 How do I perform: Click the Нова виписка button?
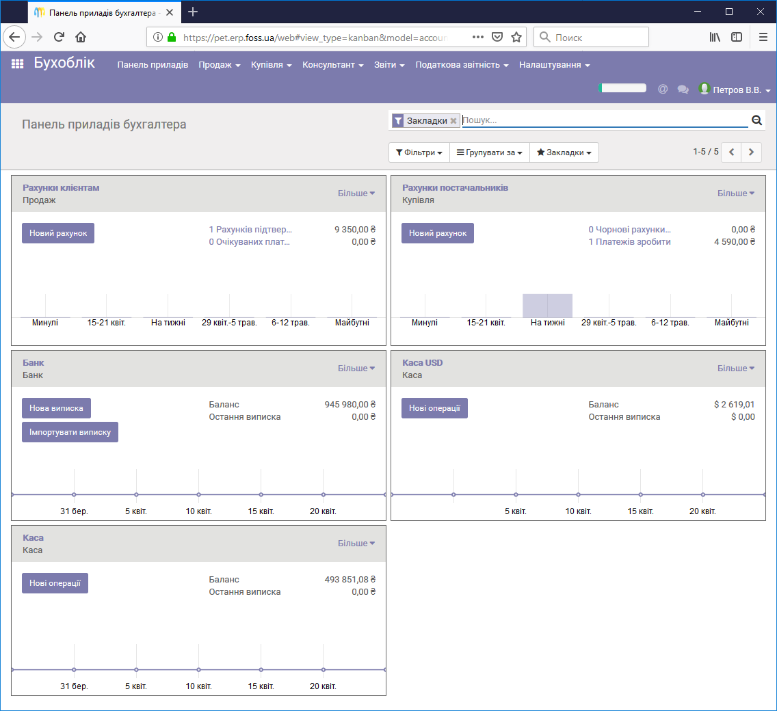click(56, 408)
